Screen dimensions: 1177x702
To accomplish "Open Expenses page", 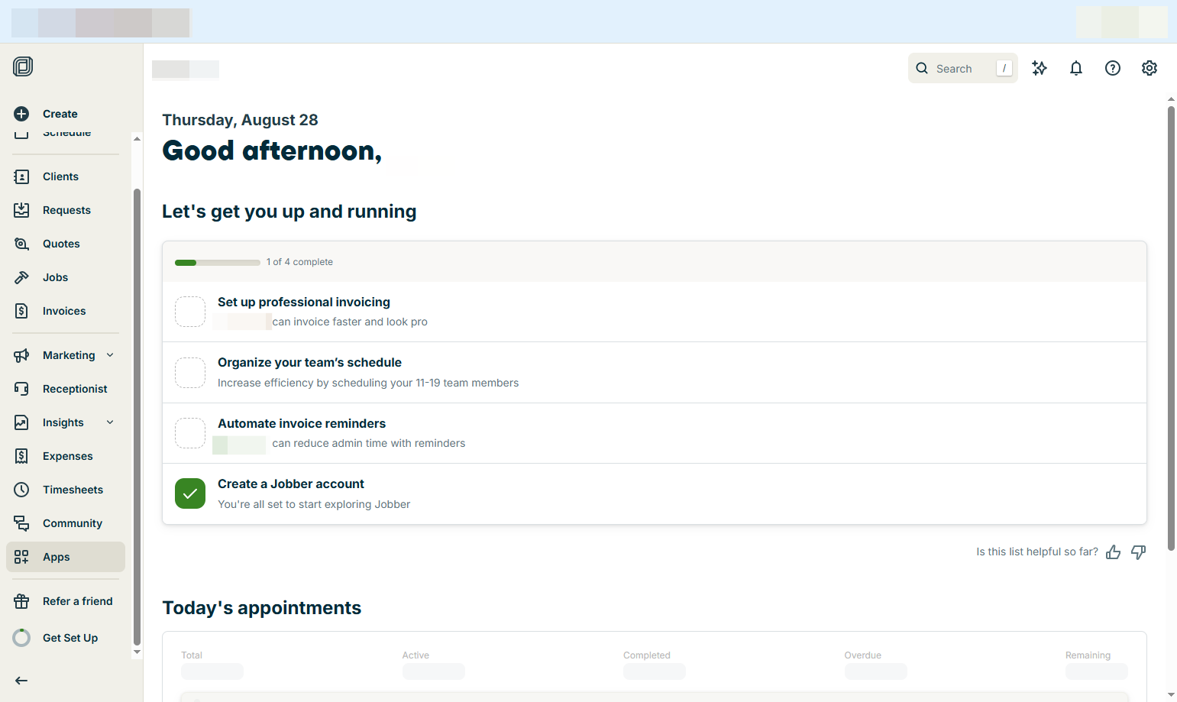I will click(66, 456).
